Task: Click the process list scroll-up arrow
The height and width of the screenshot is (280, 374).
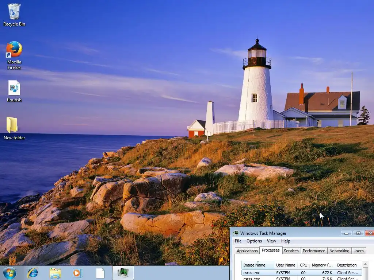Action: (x=365, y=264)
